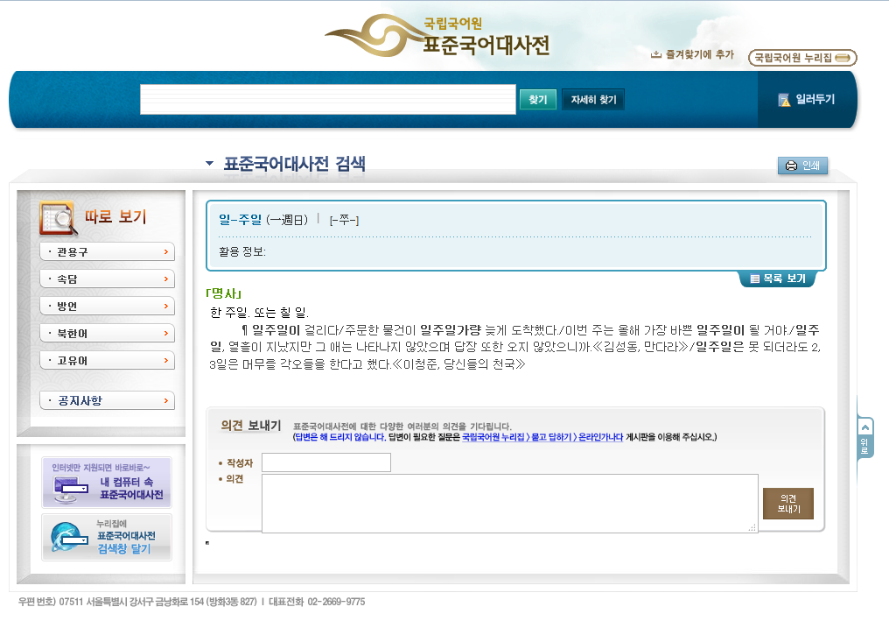Click the 검색창 달기 banner

coord(107,537)
